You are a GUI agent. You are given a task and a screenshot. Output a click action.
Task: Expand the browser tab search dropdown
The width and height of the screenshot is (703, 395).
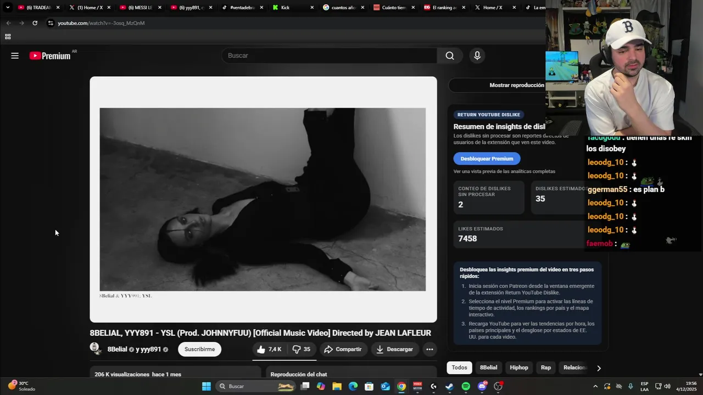coord(8,8)
